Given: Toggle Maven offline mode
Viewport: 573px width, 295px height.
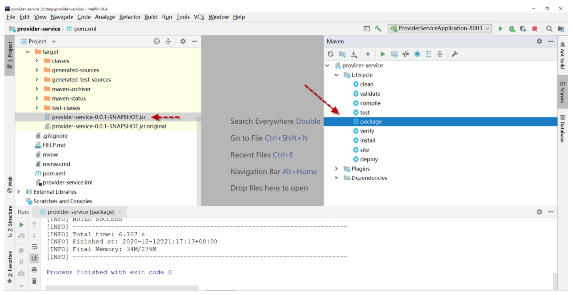Looking at the screenshot, I should [406, 54].
